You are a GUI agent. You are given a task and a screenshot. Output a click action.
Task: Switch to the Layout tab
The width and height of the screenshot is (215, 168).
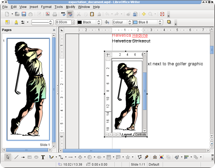point(127,135)
